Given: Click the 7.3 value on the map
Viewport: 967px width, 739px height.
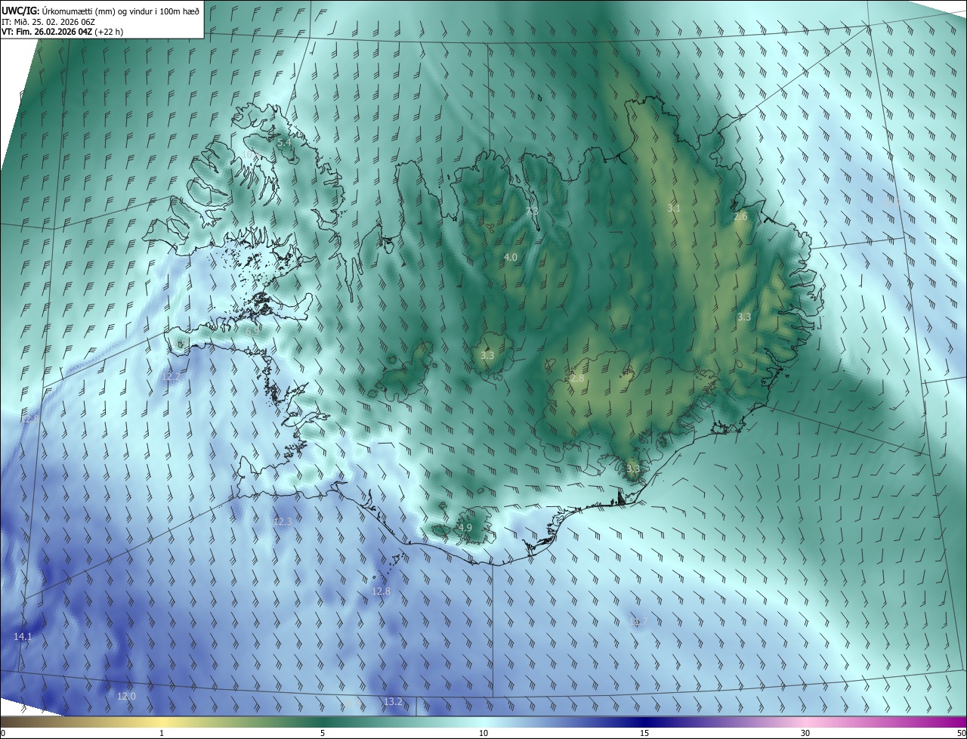Looking at the screenshot, I should pos(532,212).
